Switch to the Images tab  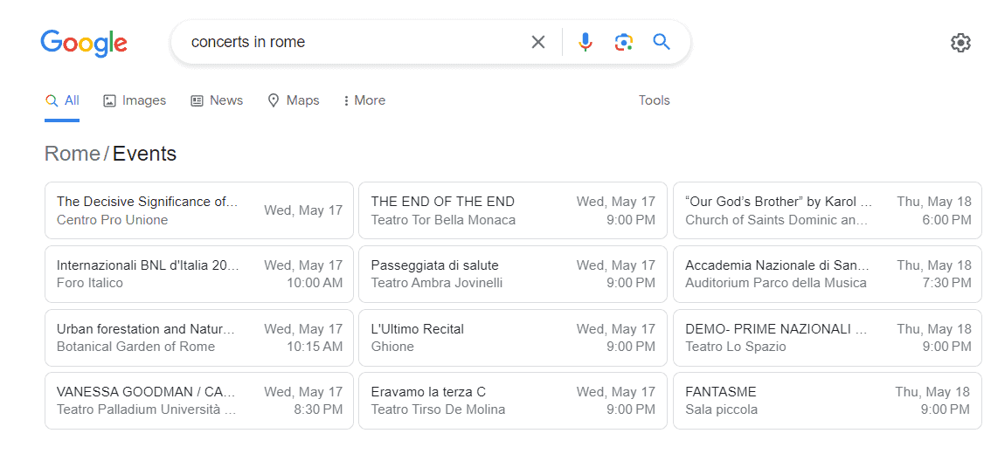click(135, 101)
